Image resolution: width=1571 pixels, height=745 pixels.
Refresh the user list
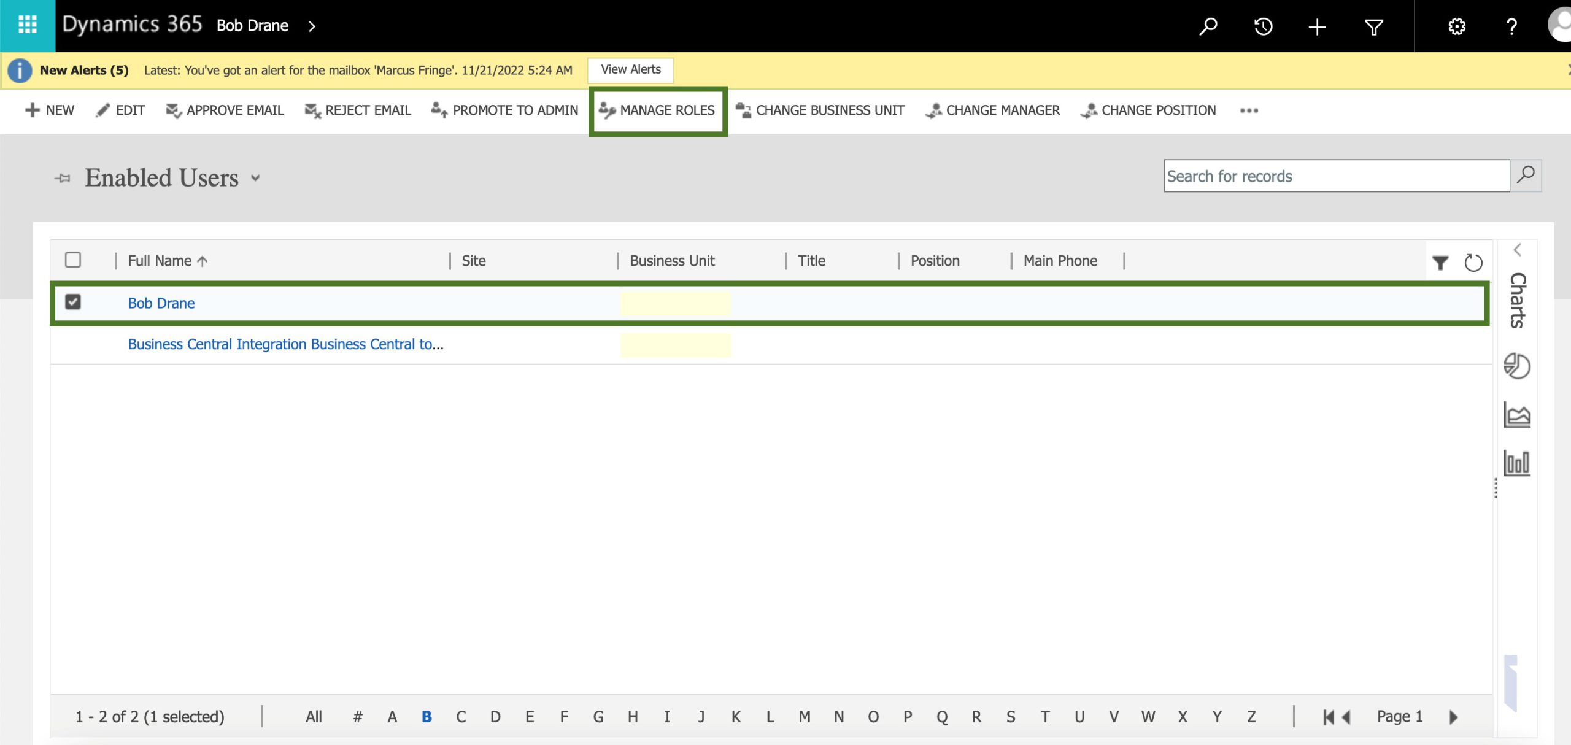pos(1473,263)
